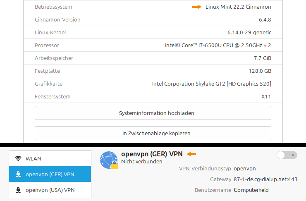Click the Skylake GT2 graphics card text
This screenshot has width=306, height=201.
pyautogui.click(x=211, y=84)
